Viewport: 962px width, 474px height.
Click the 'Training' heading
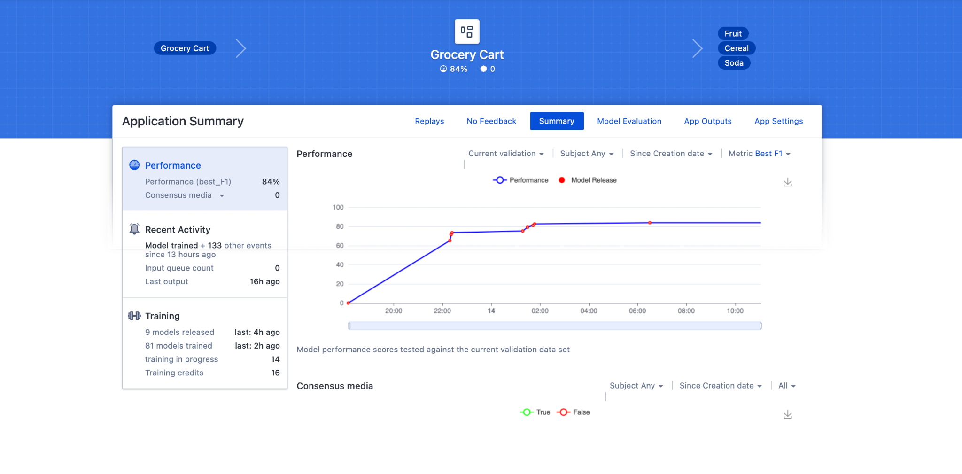163,316
